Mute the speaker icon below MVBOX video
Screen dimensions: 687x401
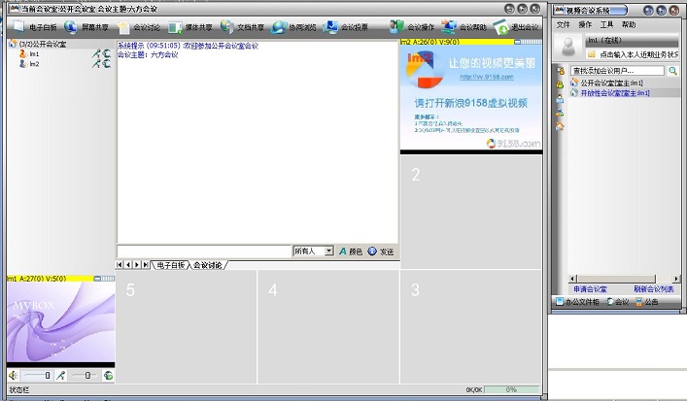point(13,375)
